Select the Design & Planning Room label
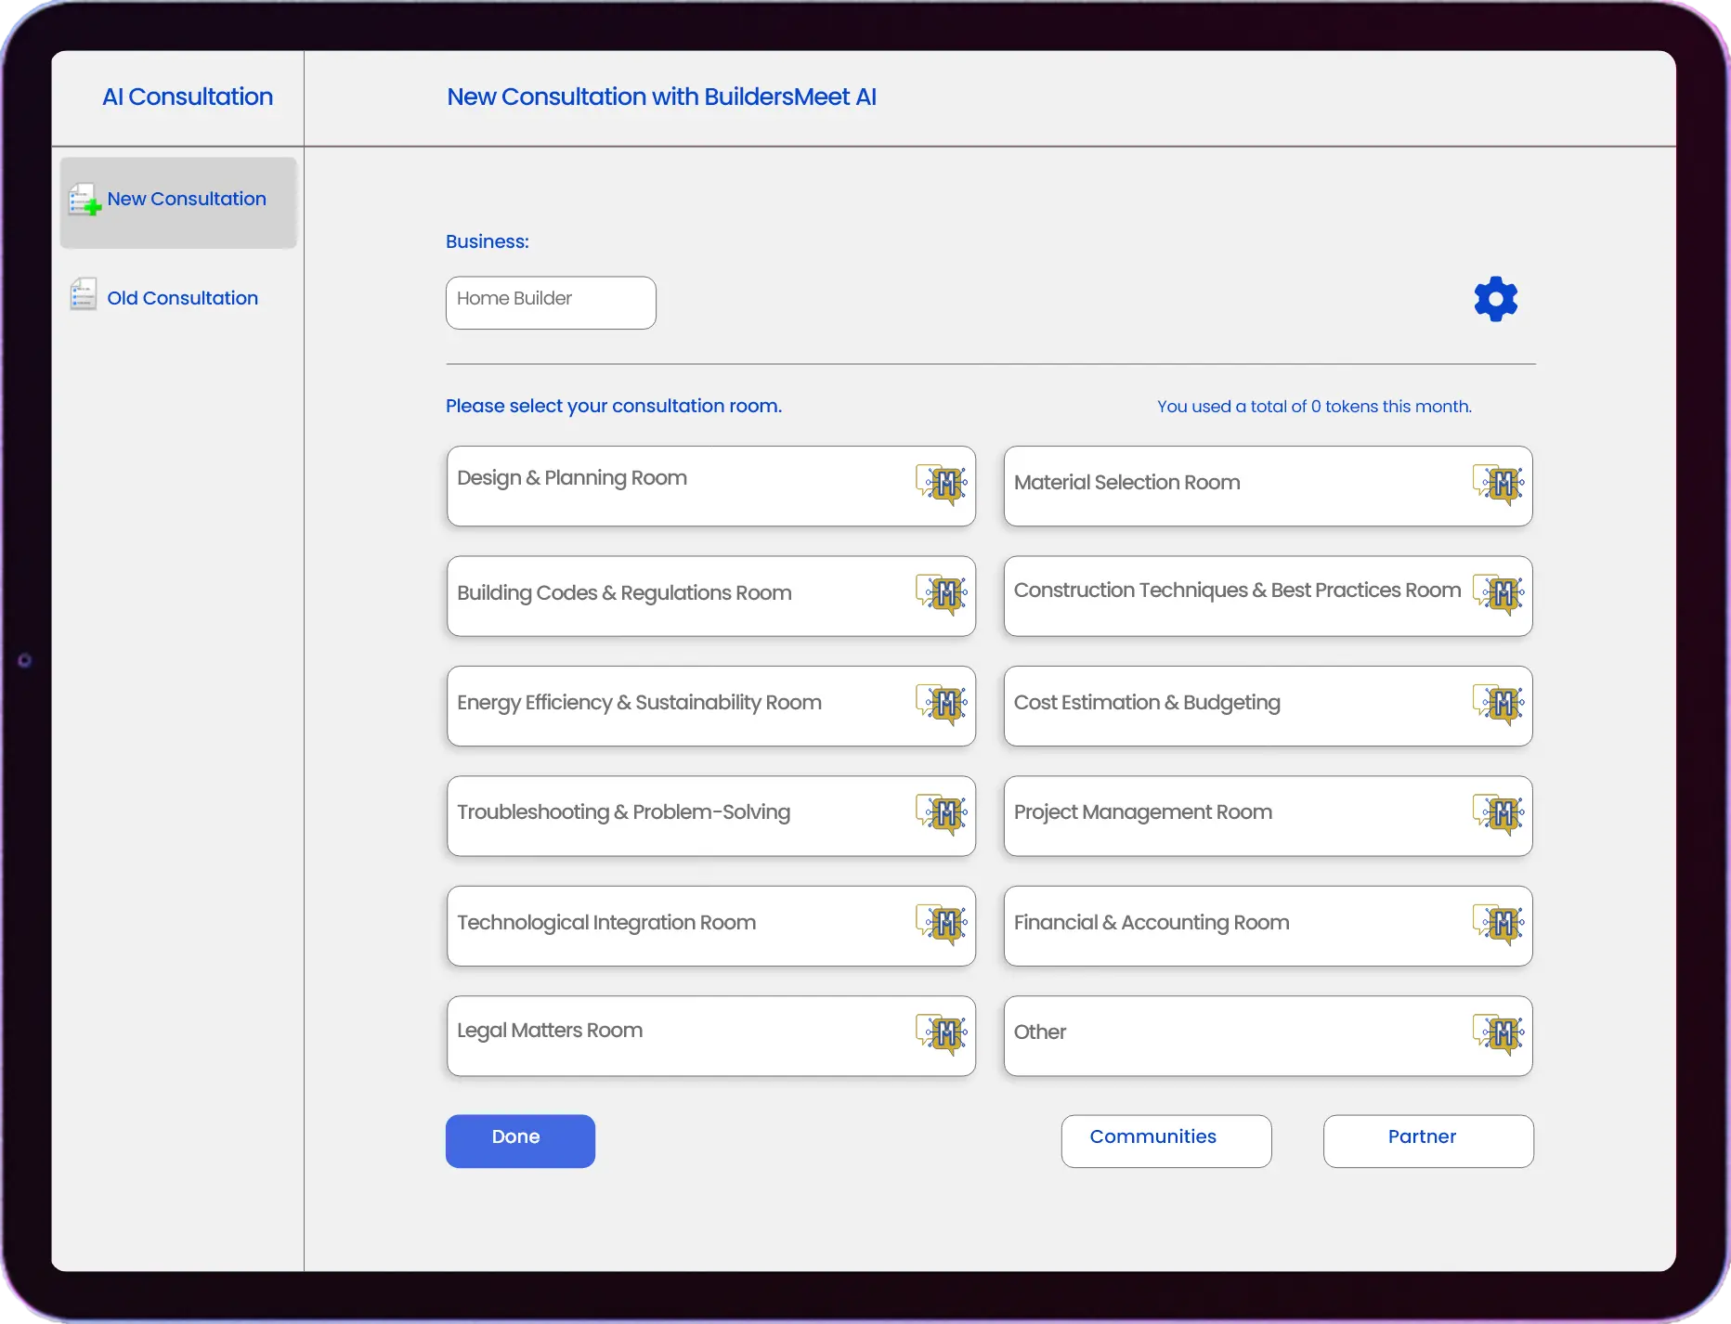This screenshot has width=1731, height=1324. point(572,478)
